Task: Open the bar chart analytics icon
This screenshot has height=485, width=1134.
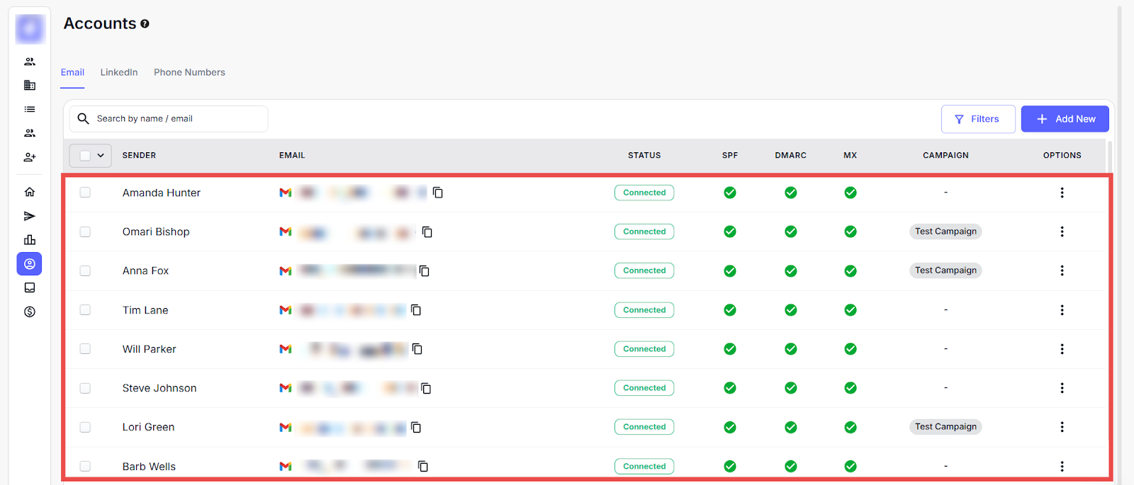Action: (x=30, y=240)
